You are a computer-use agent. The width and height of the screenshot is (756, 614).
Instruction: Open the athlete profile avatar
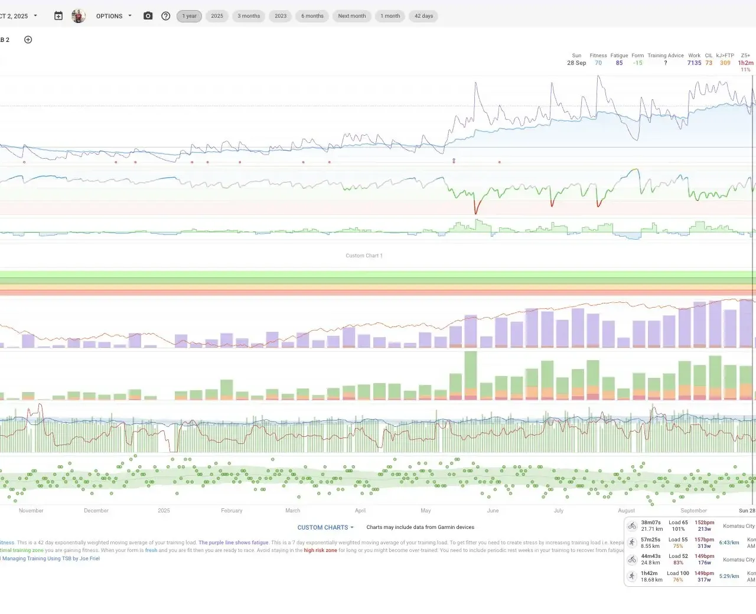[78, 16]
